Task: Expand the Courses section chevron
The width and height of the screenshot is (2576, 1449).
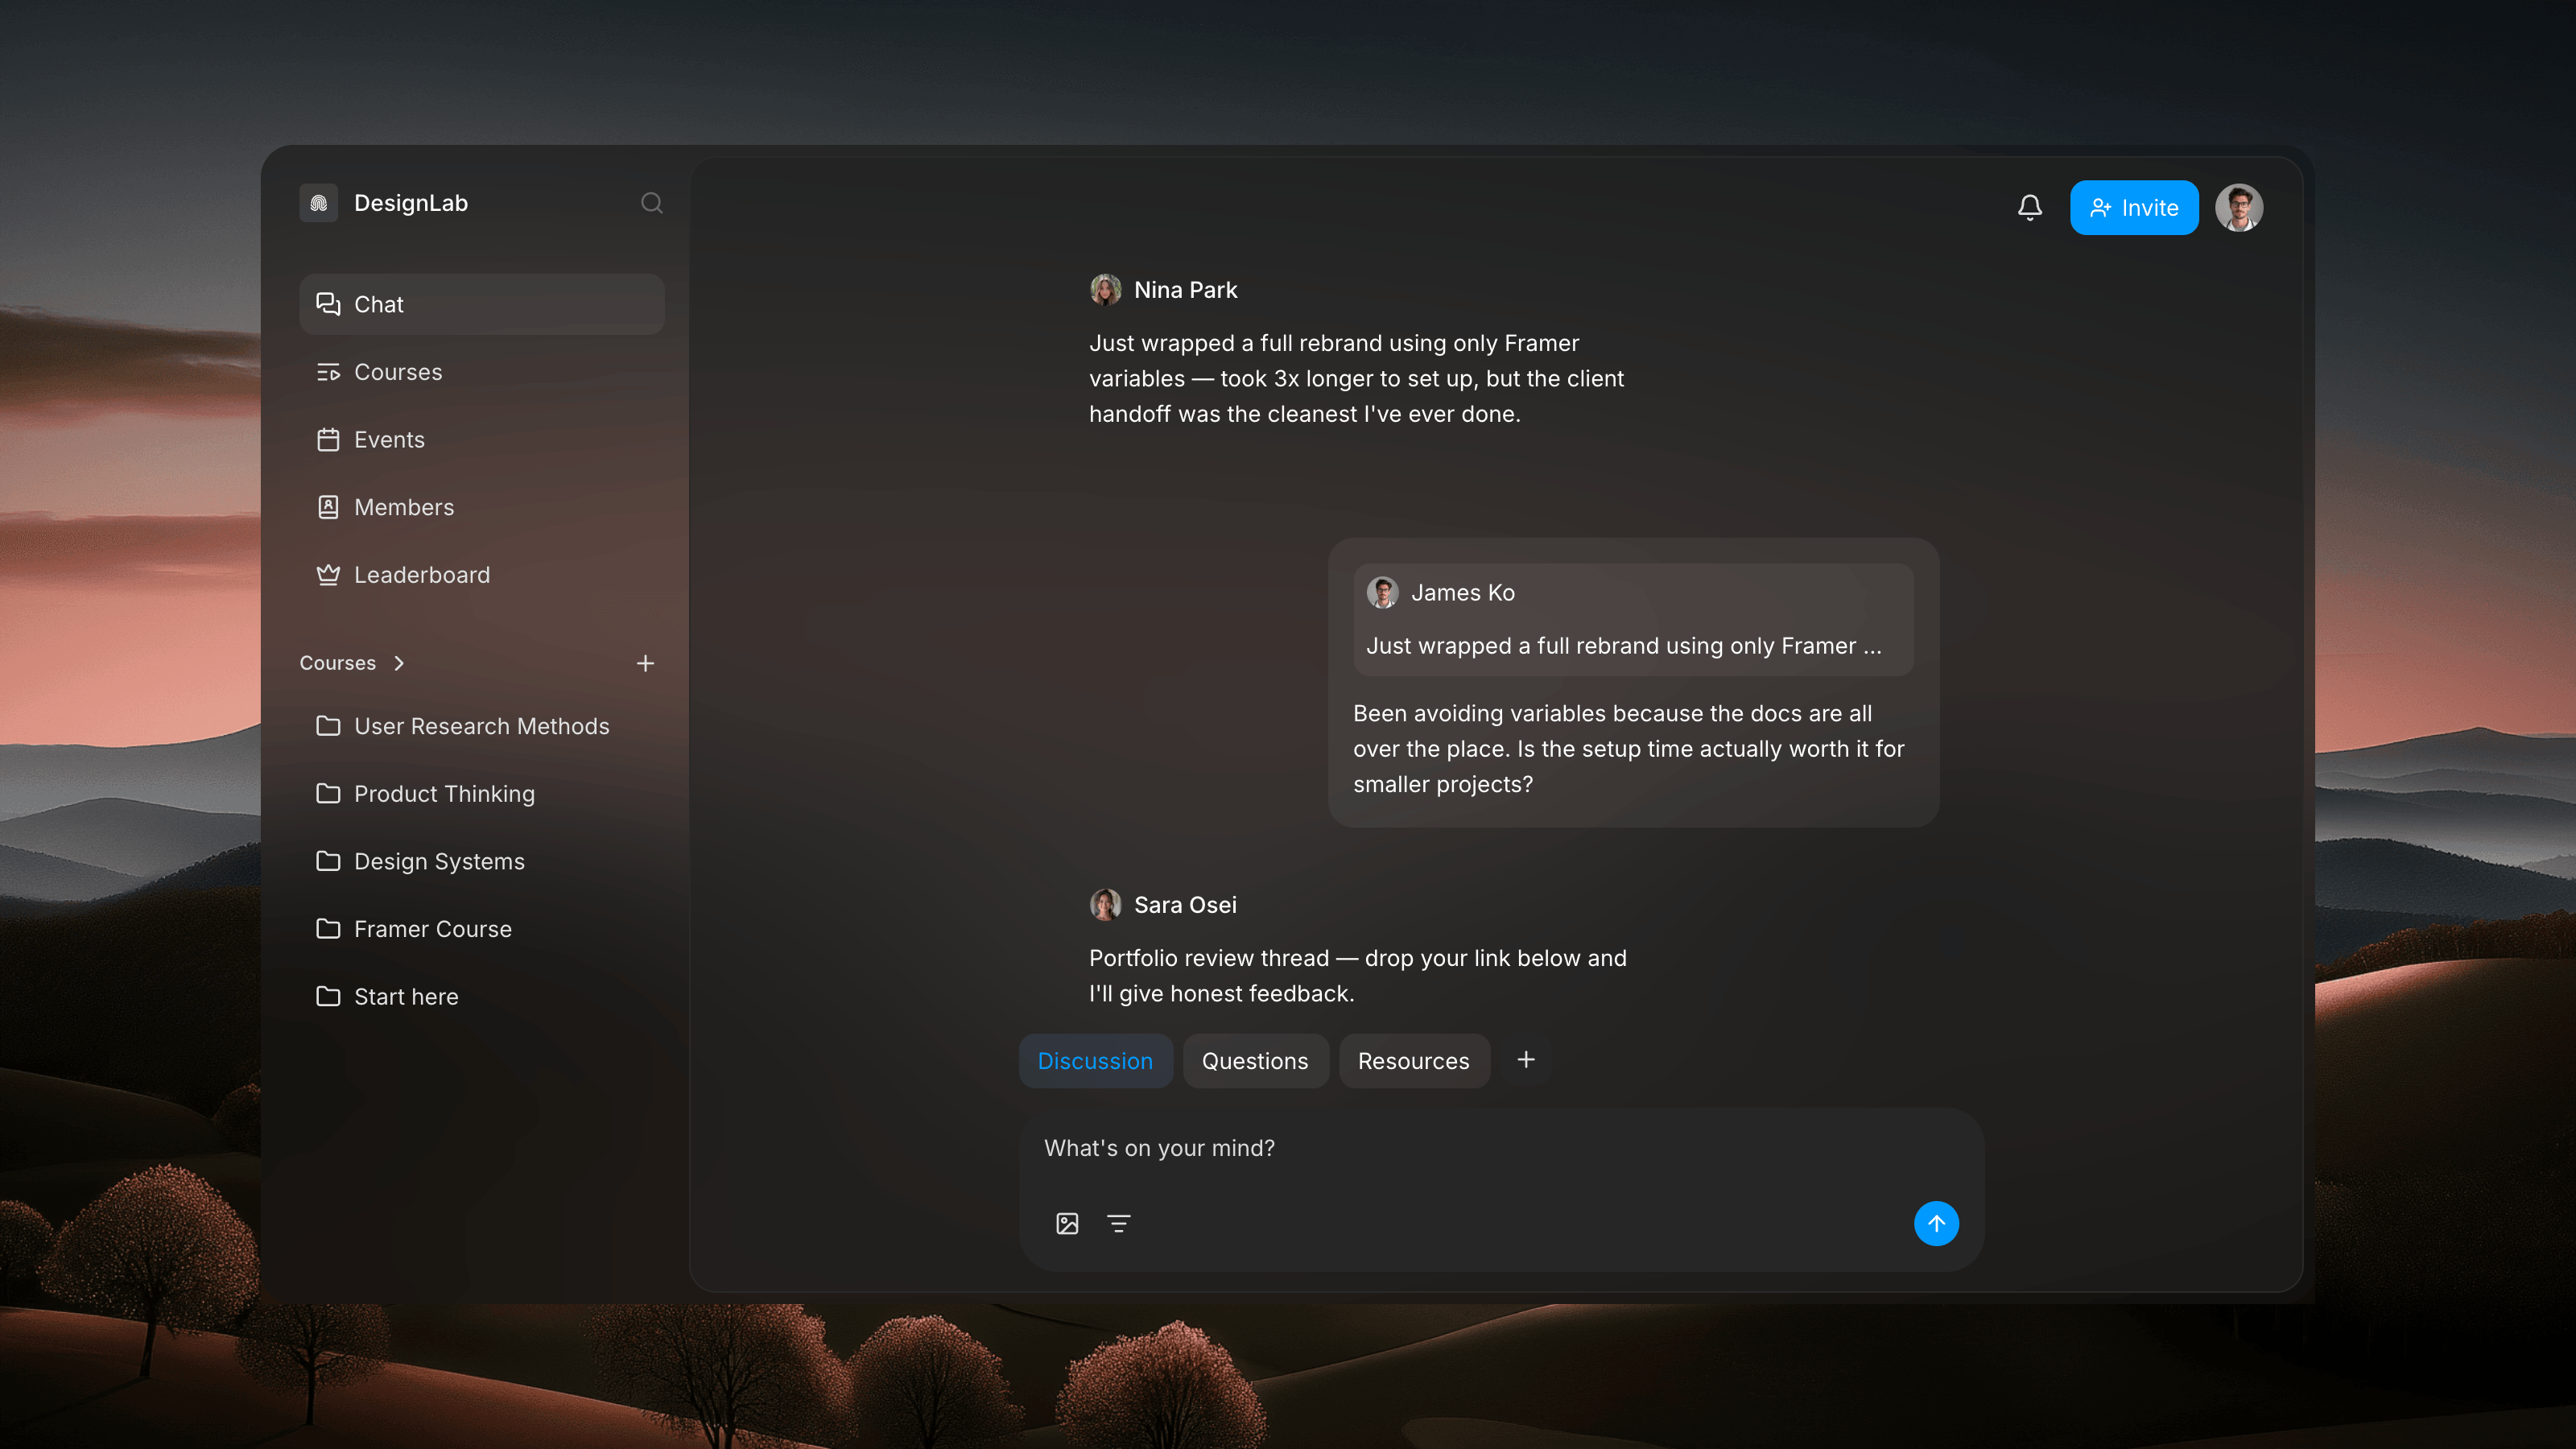Action: coord(399,663)
